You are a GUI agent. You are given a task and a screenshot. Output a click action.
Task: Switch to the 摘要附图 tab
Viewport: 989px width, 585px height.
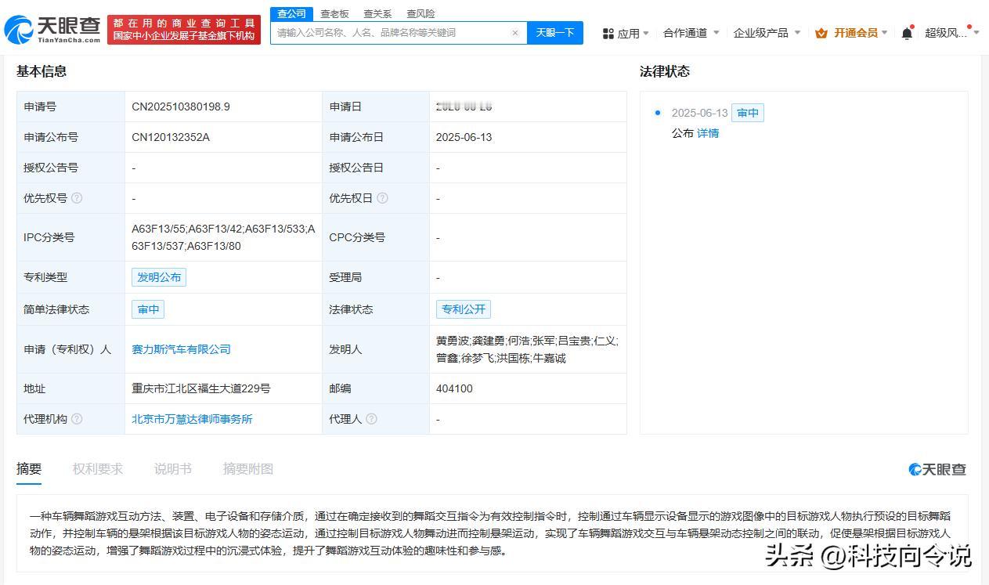pyautogui.click(x=248, y=469)
